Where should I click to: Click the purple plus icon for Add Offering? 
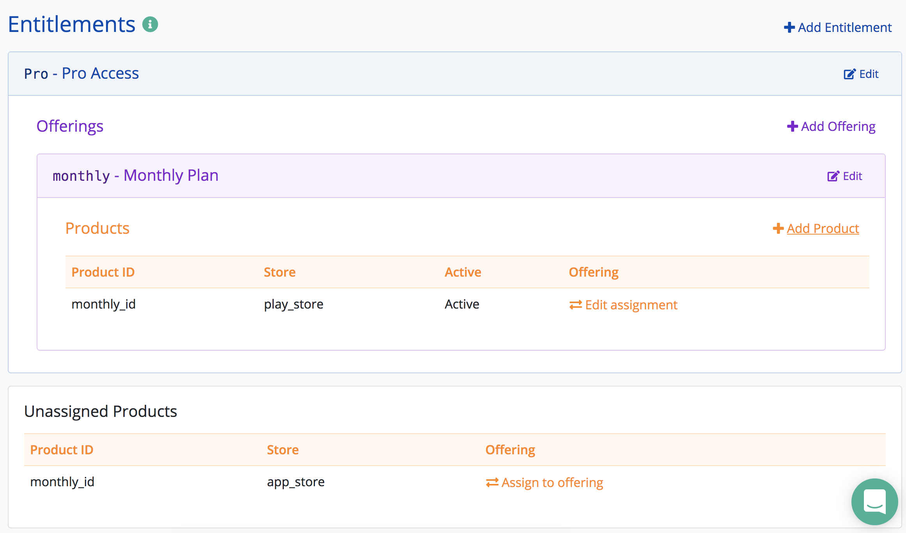(x=792, y=126)
